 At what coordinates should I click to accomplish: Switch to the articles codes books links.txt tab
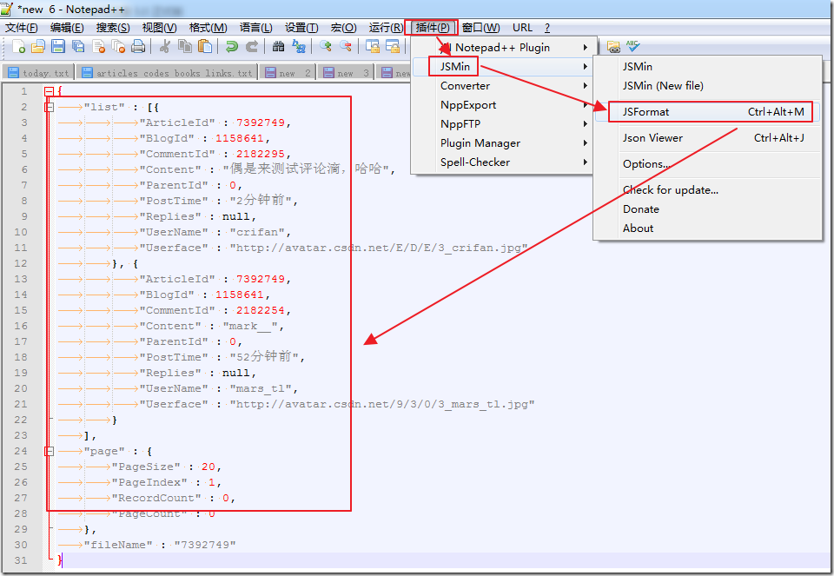point(168,73)
